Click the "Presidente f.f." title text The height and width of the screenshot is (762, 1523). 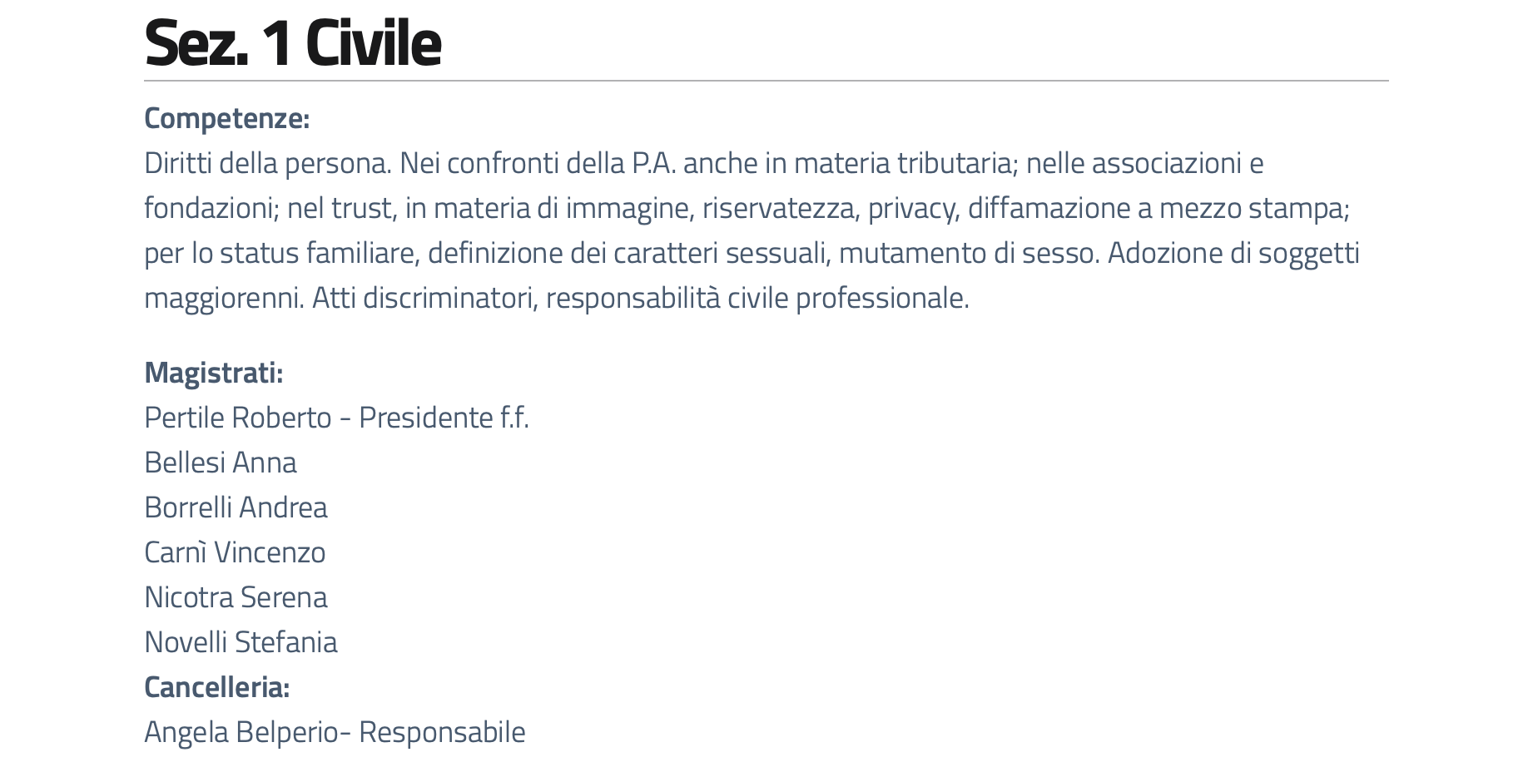point(444,418)
